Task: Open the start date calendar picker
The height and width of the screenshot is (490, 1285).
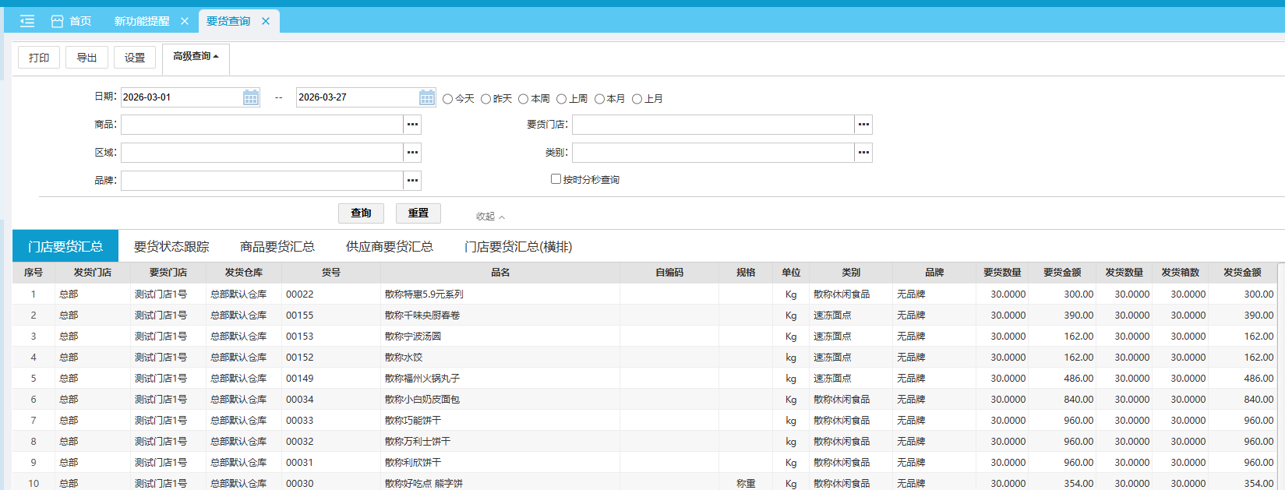Action: [x=250, y=97]
